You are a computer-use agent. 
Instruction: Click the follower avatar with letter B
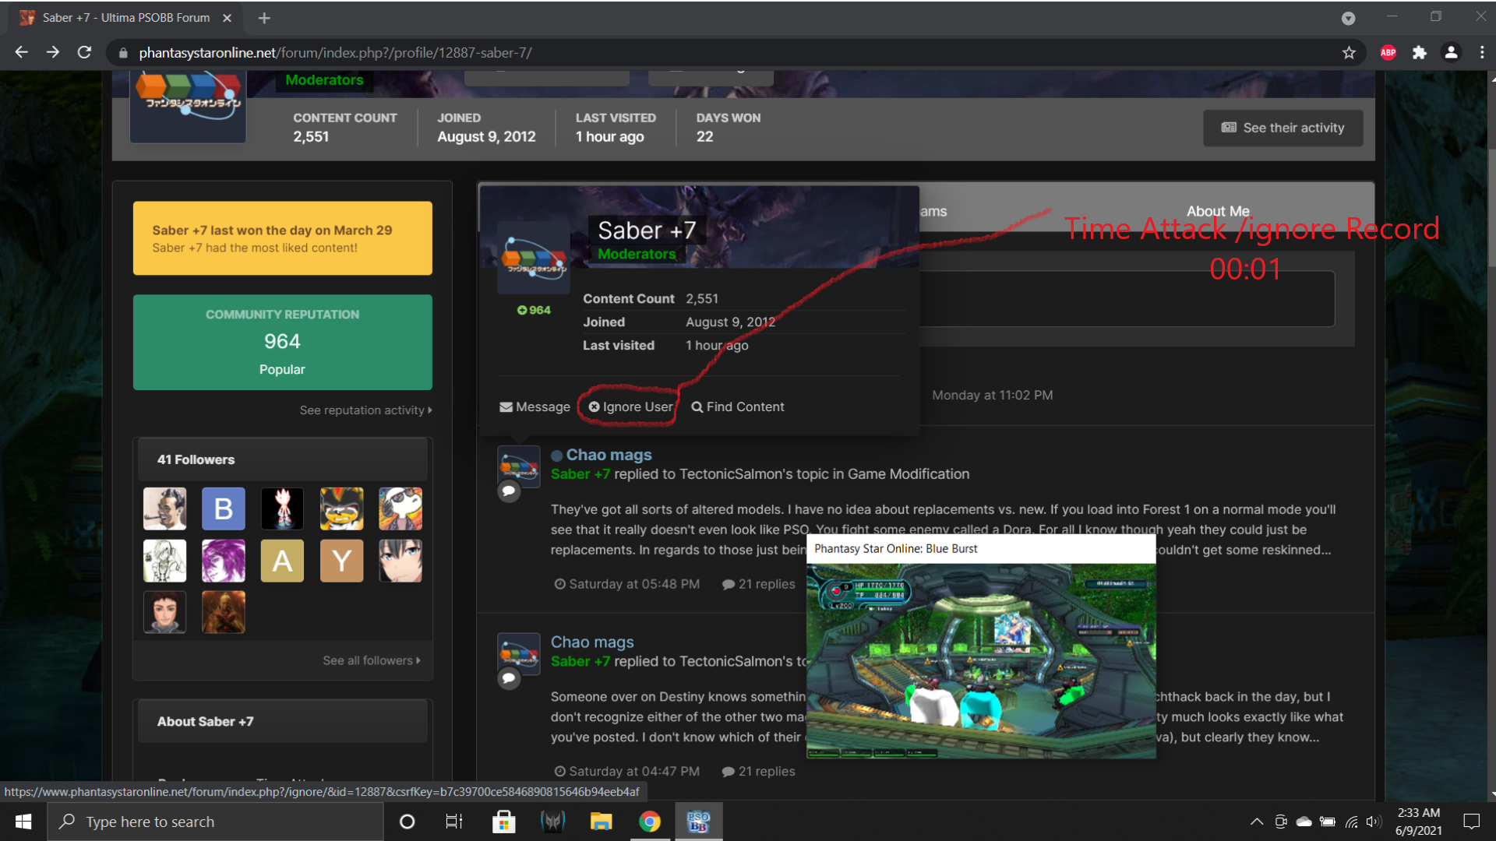(224, 508)
